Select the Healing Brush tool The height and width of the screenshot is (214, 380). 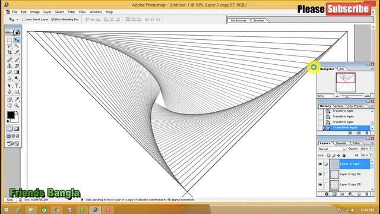coord(9,59)
